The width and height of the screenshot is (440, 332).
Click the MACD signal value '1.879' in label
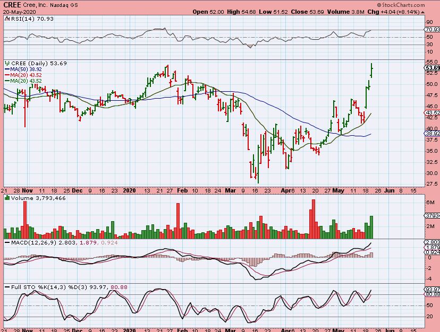(88, 242)
